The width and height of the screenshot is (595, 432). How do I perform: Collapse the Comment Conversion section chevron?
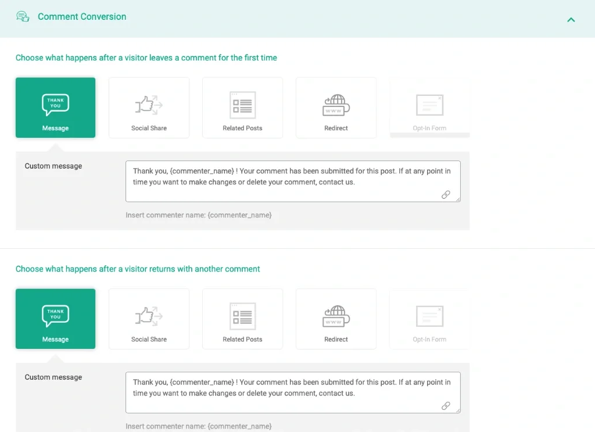pyautogui.click(x=571, y=20)
